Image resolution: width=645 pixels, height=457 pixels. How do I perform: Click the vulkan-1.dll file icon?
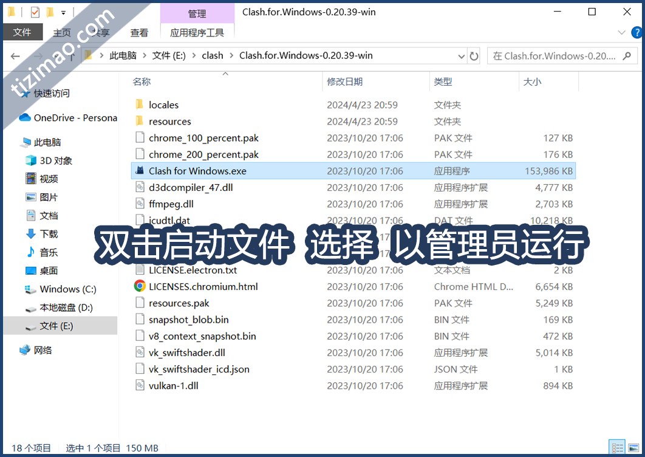coord(140,385)
